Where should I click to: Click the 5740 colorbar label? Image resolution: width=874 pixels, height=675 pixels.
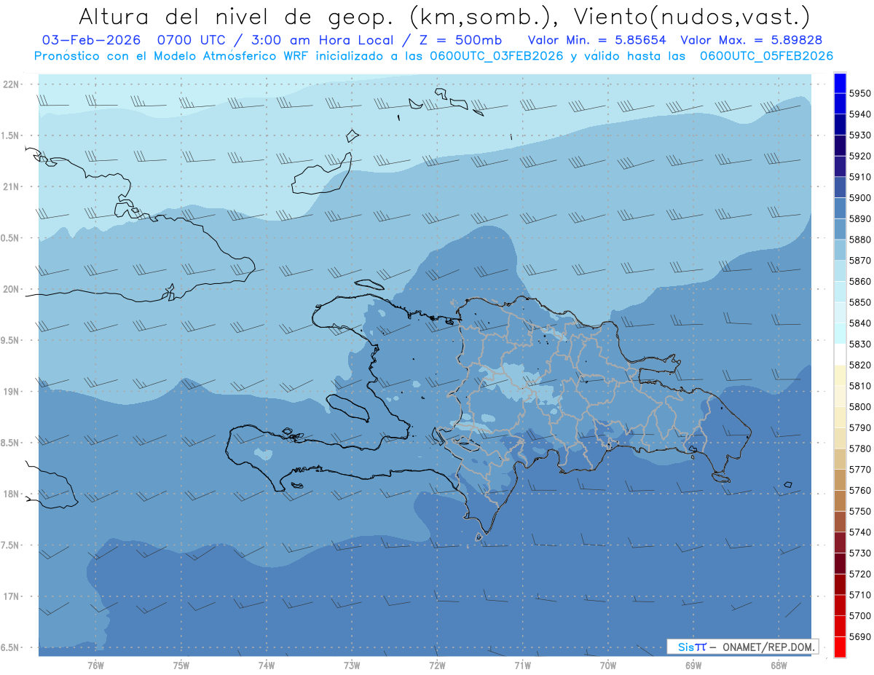click(860, 532)
